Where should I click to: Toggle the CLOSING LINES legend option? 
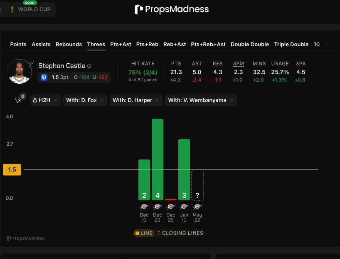click(180, 233)
